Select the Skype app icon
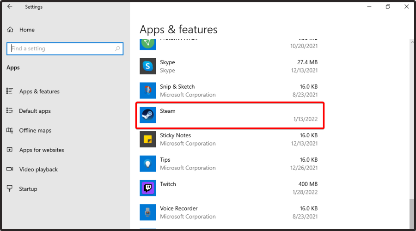The height and width of the screenshot is (231, 416). (x=148, y=66)
